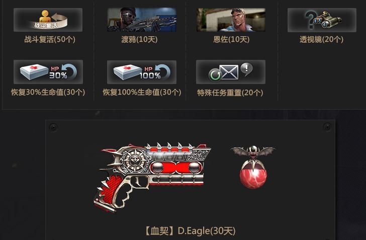The image size is (366, 240).
Task: Click the 战斗复活 revive icon
Action: pos(48,20)
